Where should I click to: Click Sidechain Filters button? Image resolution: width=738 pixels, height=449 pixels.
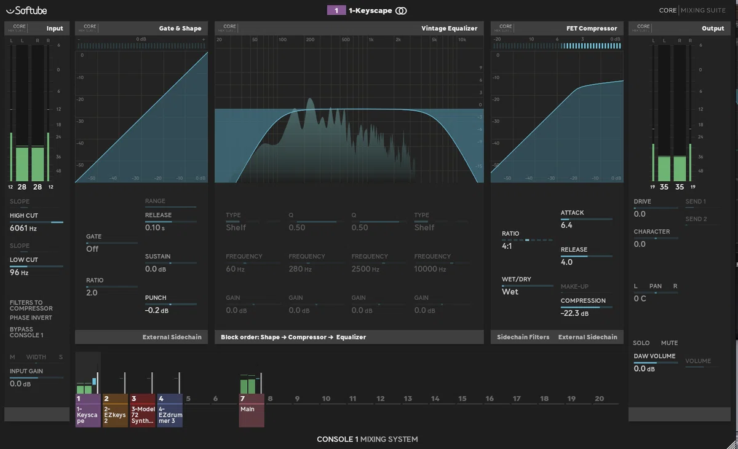coord(523,337)
